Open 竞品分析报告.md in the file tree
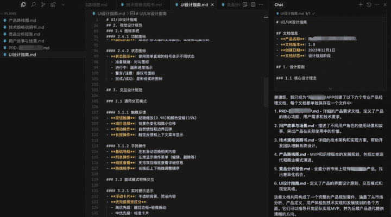Image resolution: width=391 pixels, height=217 pixels. [x=24, y=34]
